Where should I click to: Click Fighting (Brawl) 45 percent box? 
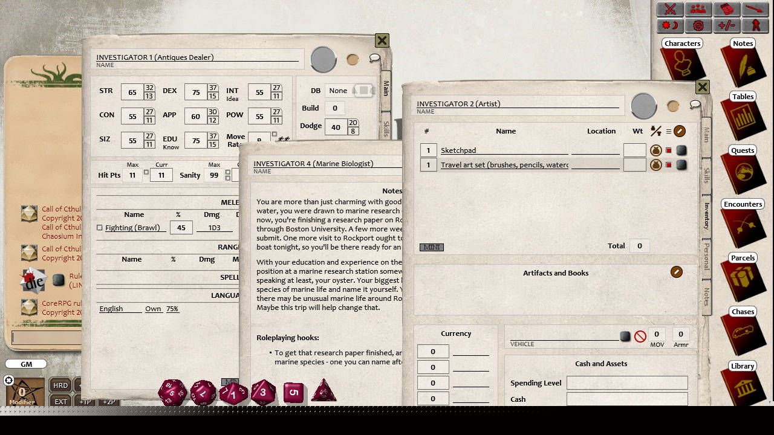(x=181, y=227)
